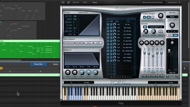
Task: Enable Stereo Double left channel button
Action: pyautogui.click(x=145, y=17)
